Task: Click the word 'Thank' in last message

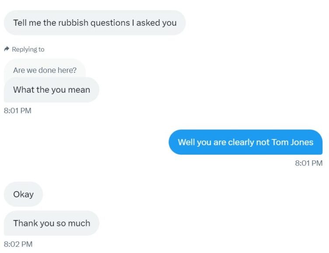Action: coord(25,223)
